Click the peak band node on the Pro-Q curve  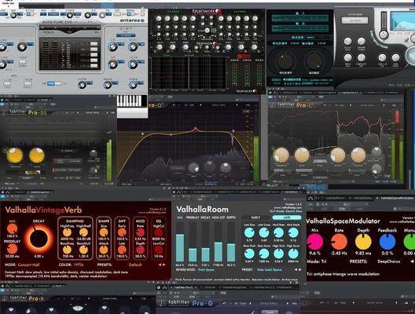click(x=196, y=129)
